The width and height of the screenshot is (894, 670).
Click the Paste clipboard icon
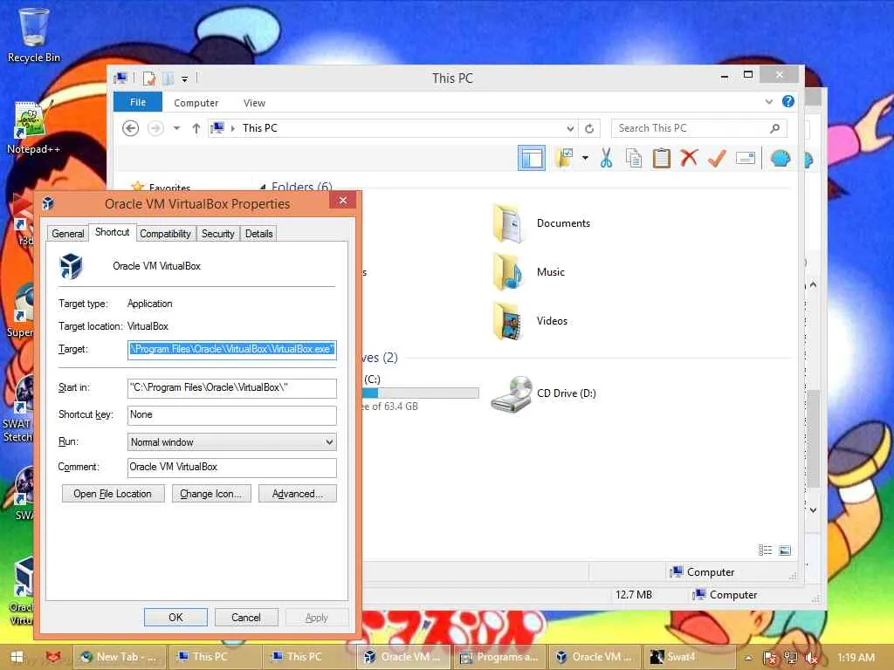pyautogui.click(x=662, y=158)
